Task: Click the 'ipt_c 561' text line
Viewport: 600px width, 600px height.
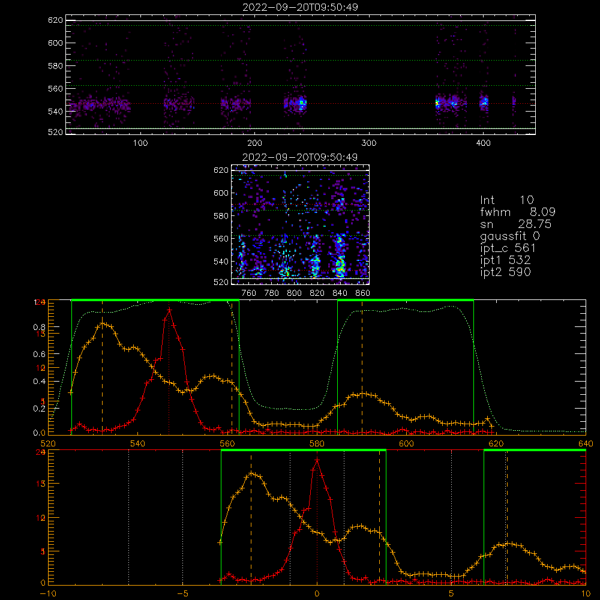Action: coord(508,248)
